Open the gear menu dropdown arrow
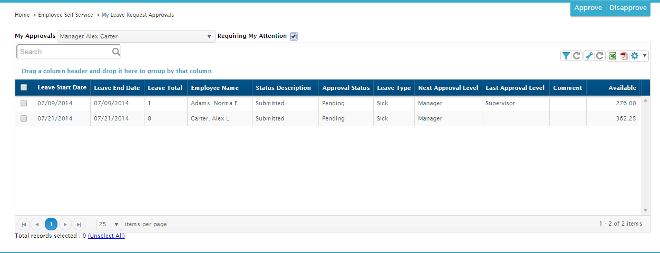This screenshot has height=253, width=660. (645, 56)
